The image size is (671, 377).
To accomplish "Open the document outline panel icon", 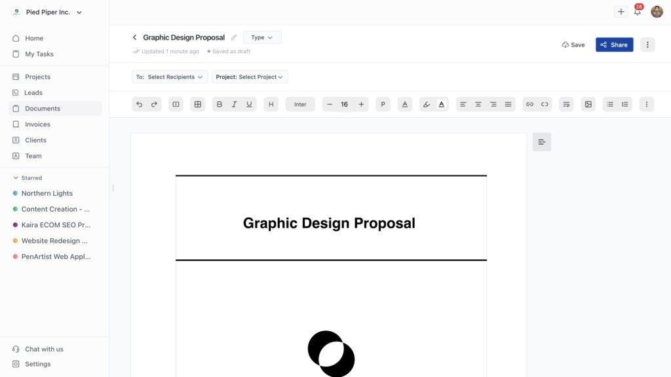I will (541, 142).
